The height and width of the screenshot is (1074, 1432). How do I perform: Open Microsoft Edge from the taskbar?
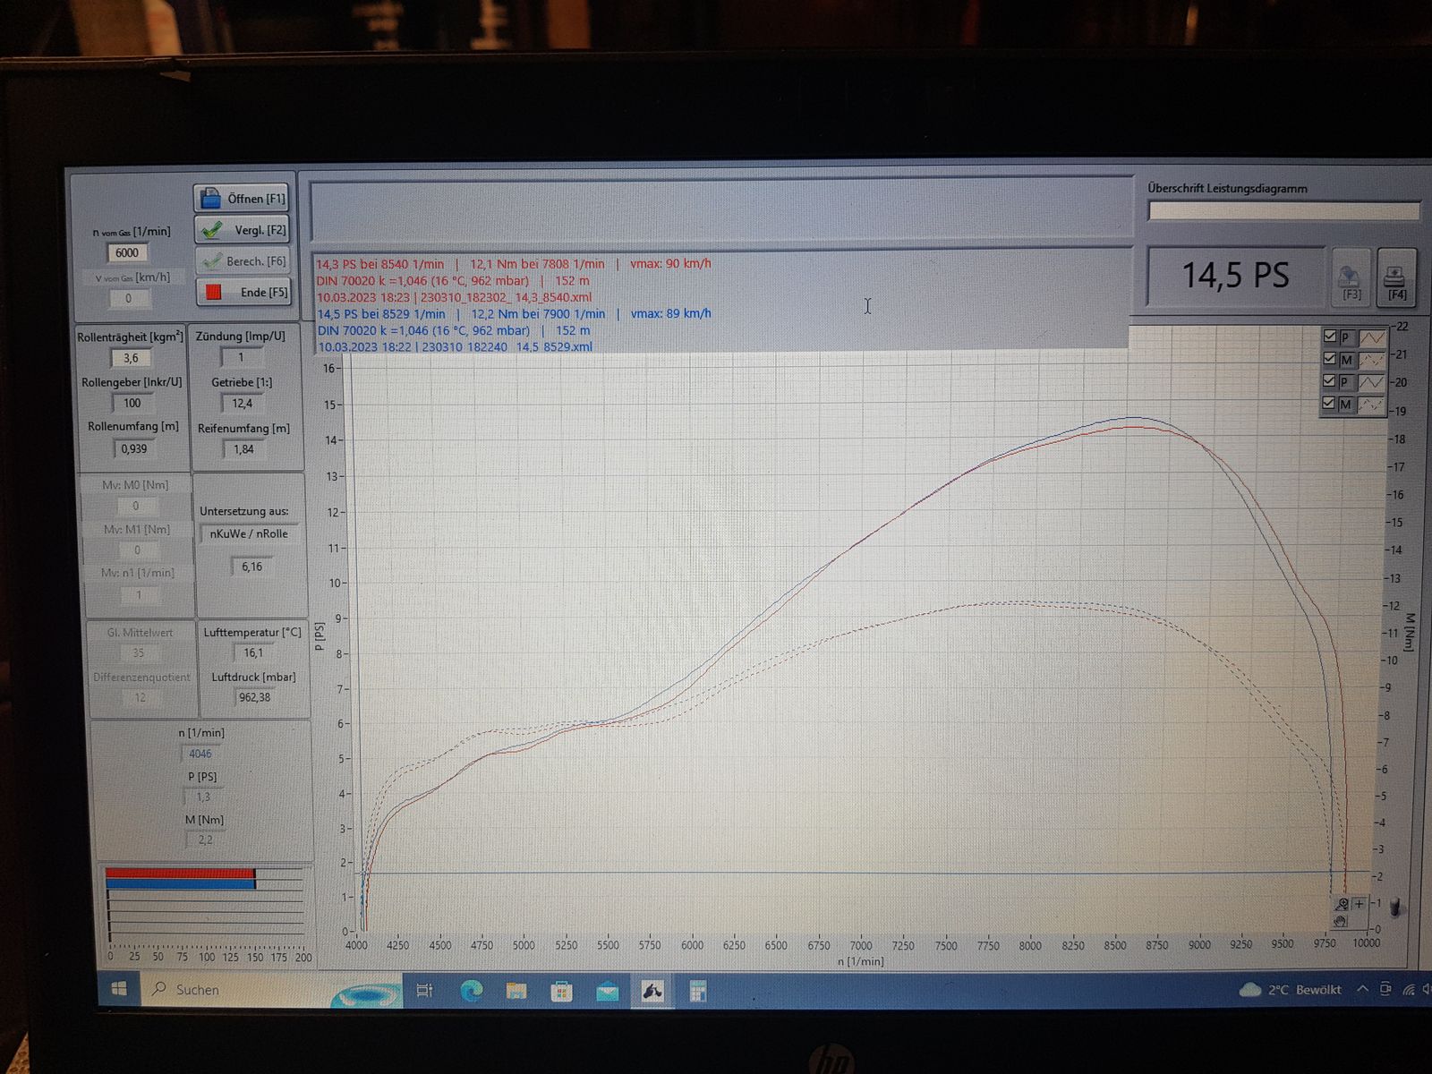pos(471,990)
